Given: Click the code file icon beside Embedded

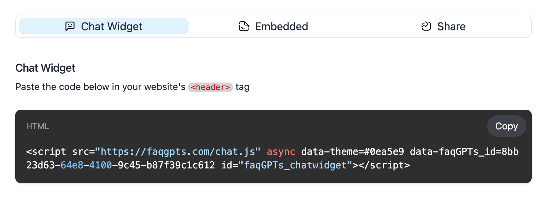Looking at the screenshot, I should point(244,26).
